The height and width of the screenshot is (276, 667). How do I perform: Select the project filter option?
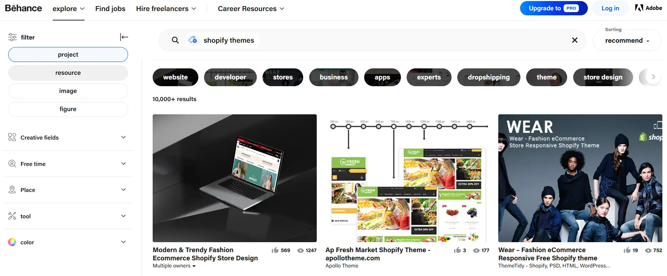[68, 54]
